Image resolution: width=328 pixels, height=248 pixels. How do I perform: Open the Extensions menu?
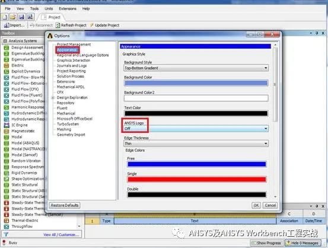point(68,8)
